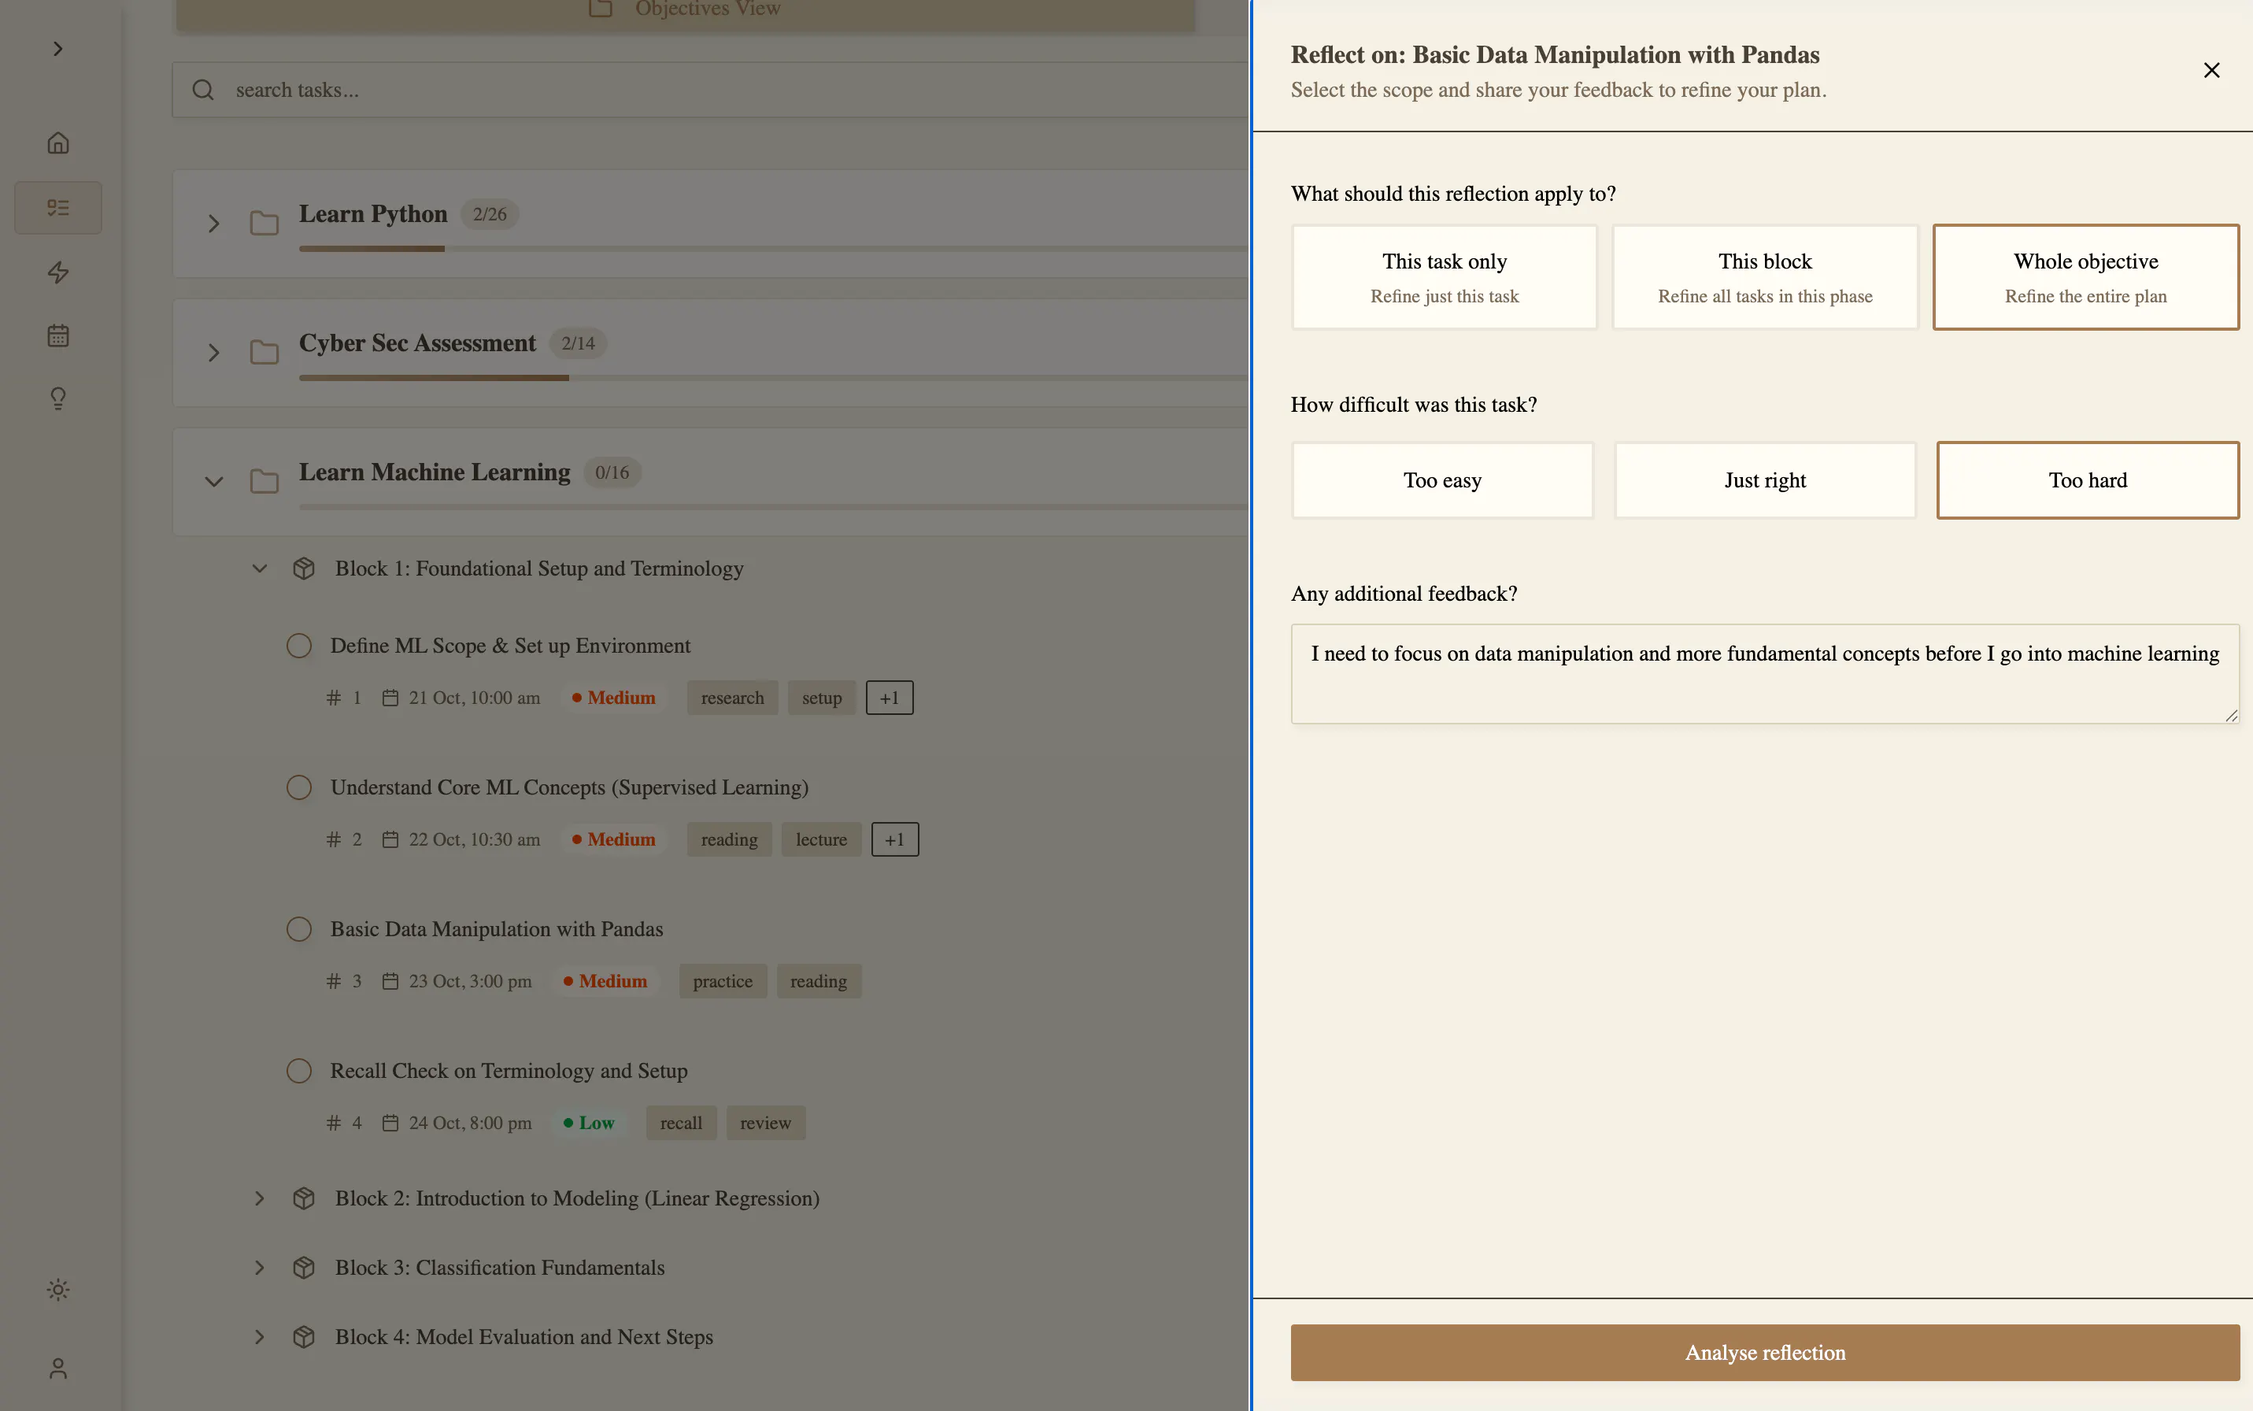Click the Block 2 cube icon
Image resolution: width=2253 pixels, height=1411 pixels.
303,1198
